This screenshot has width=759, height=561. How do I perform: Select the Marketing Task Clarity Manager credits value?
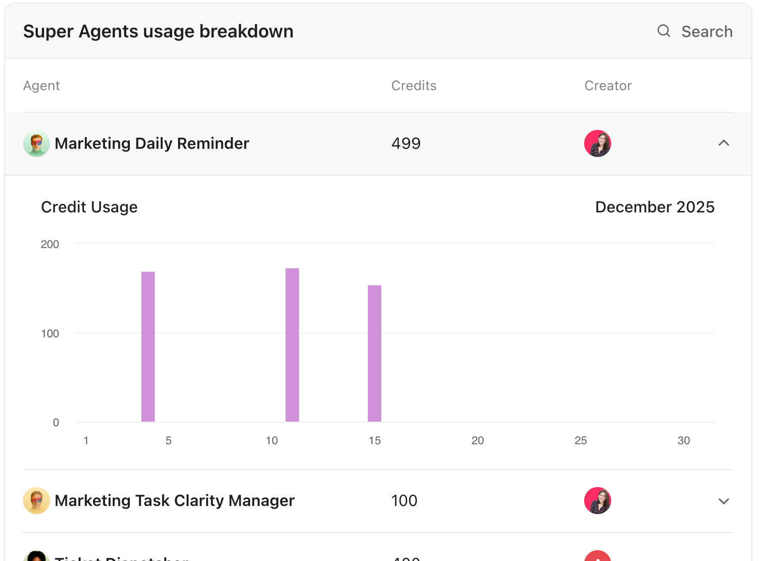pyautogui.click(x=403, y=501)
